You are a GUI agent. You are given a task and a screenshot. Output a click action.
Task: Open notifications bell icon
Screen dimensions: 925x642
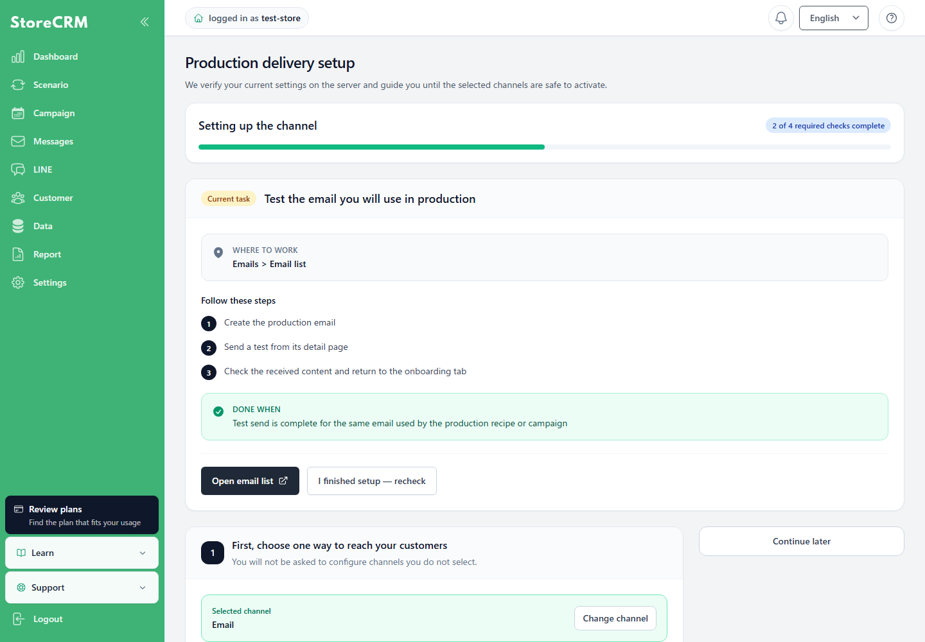pos(781,18)
